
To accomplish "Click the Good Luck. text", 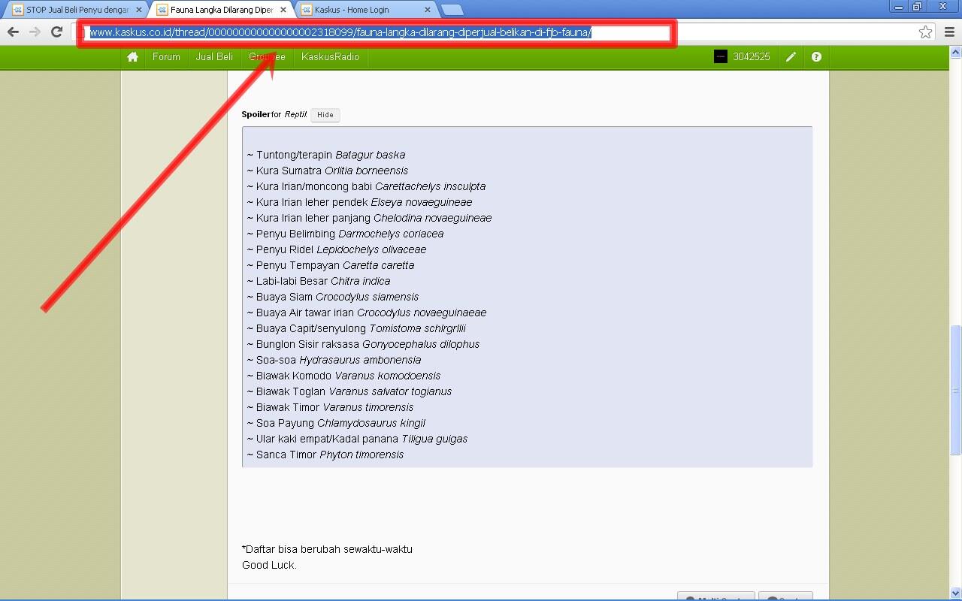I will 269,565.
